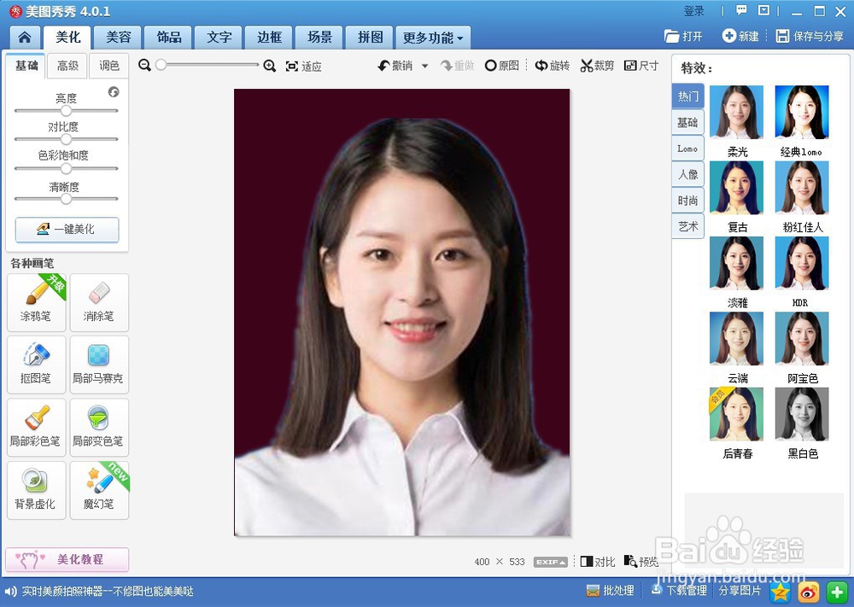
Task: Click the zoom slider handle
Action: click(x=161, y=65)
